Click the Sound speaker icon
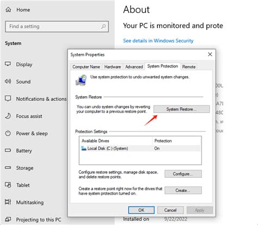 [x=8, y=81]
